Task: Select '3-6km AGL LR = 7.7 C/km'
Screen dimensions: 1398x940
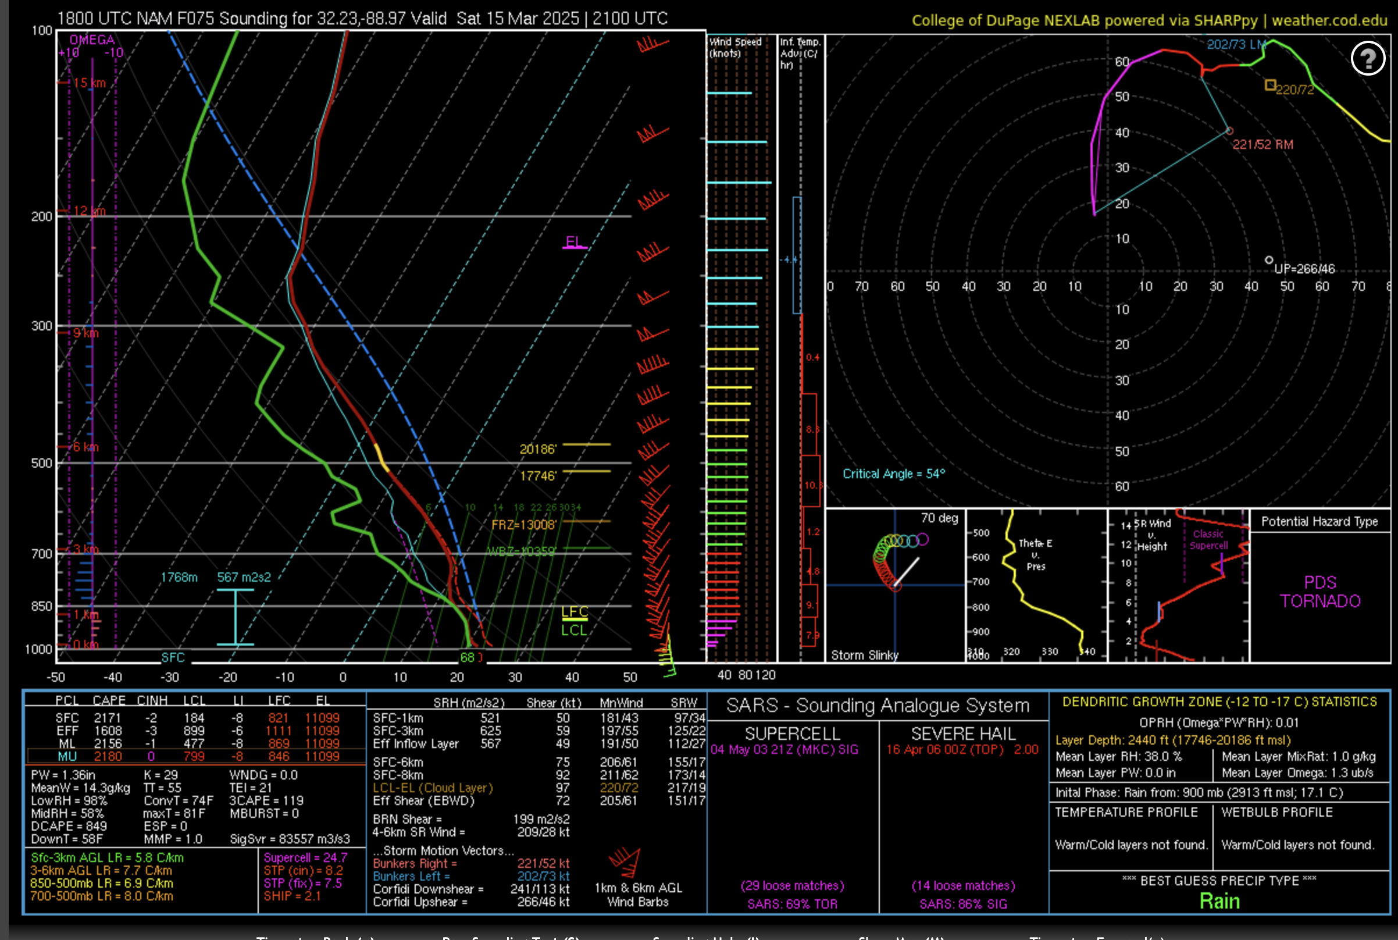Action: (x=101, y=870)
